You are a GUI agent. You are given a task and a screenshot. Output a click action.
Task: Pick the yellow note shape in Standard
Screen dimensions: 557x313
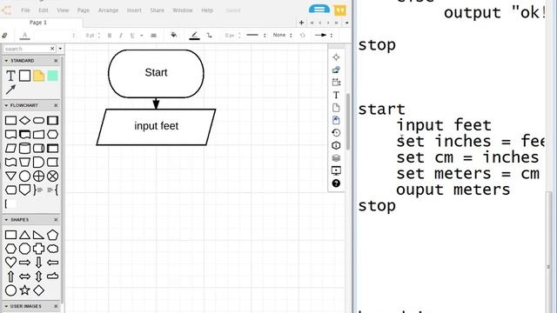tap(38, 76)
